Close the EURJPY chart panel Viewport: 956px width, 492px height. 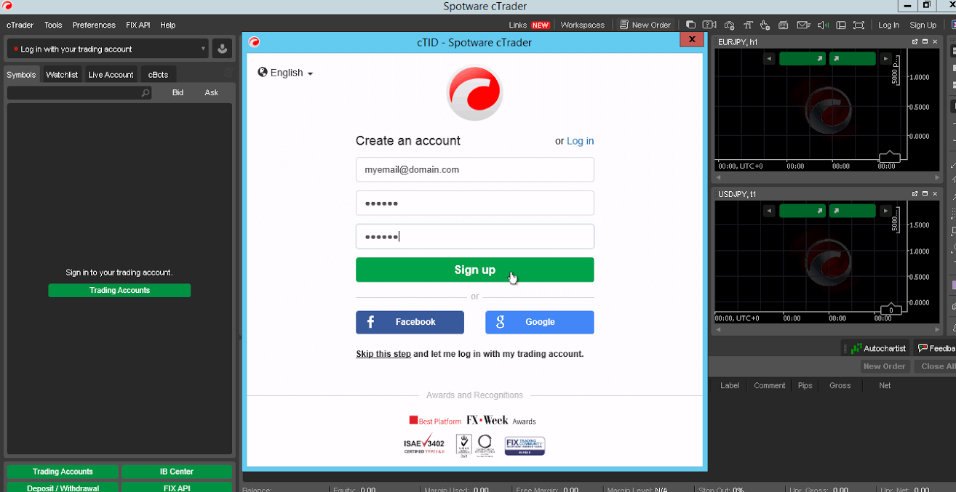click(x=935, y=42)
